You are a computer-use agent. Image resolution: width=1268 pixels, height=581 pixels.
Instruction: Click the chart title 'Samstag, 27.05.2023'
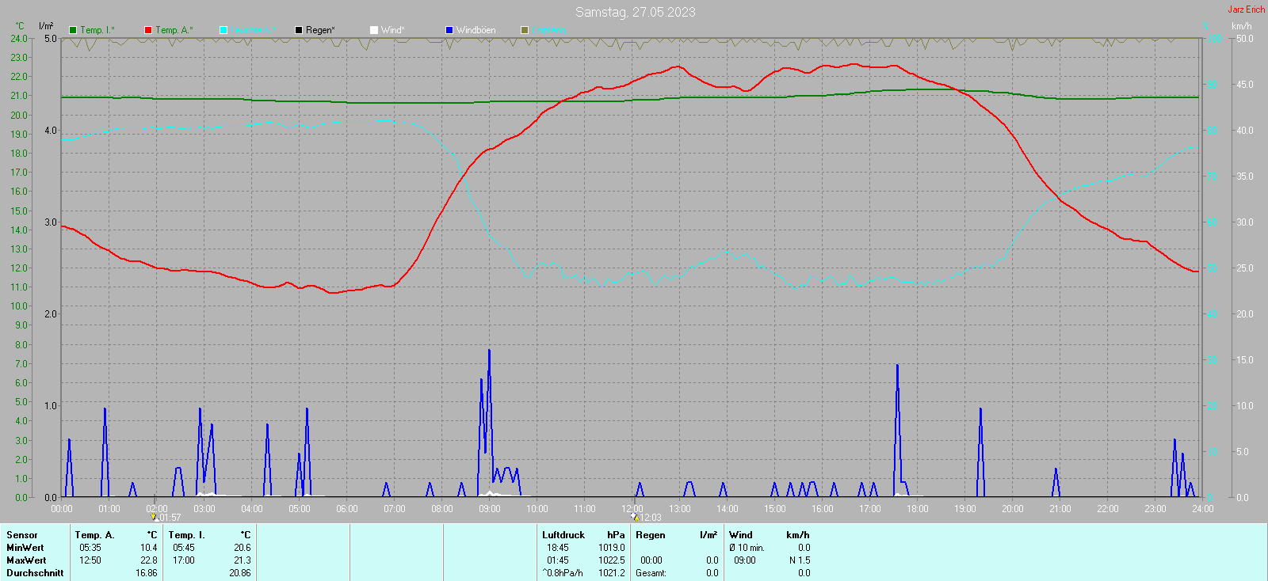click(636, 12)
